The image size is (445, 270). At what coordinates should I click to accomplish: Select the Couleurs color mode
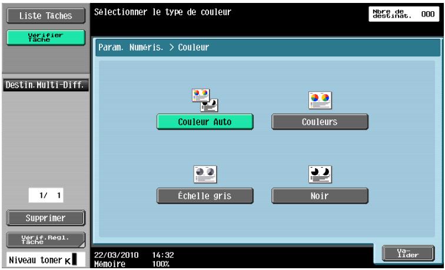[x=320, y=122]
